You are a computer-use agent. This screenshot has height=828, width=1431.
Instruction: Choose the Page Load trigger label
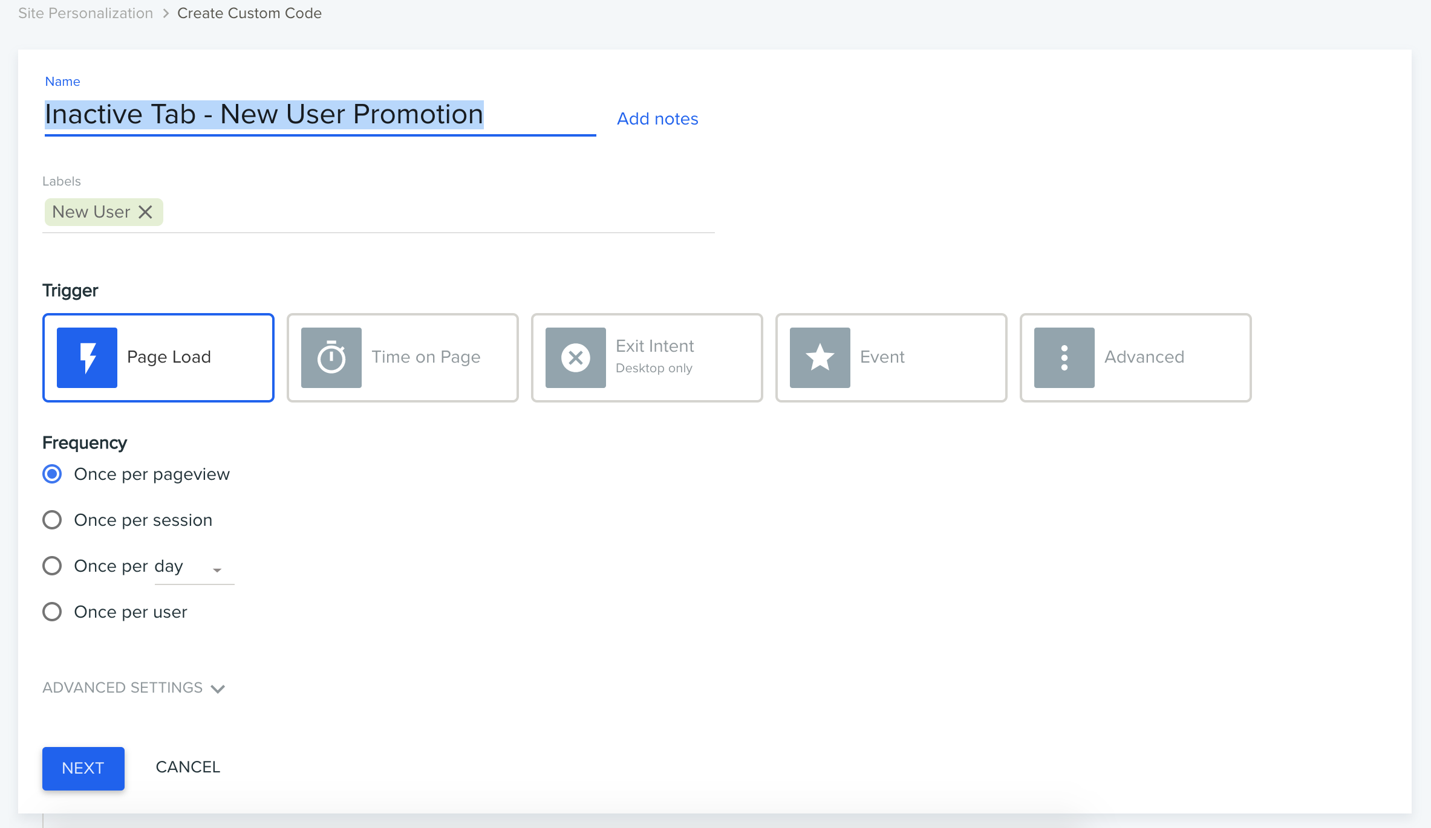(169, 357)
